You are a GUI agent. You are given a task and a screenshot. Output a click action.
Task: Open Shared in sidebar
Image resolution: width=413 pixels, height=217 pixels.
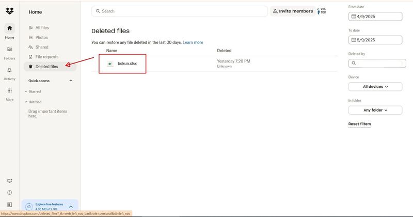[42, 47]
